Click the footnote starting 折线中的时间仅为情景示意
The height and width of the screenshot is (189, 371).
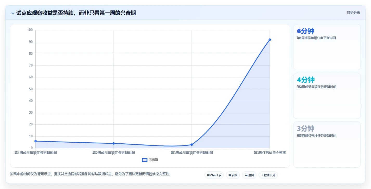(x=90, y=174)
